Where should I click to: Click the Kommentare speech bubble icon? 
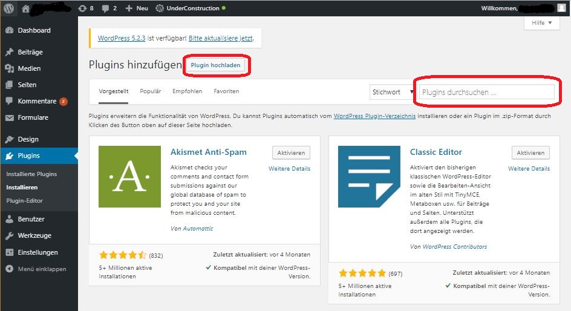(10, 101)
